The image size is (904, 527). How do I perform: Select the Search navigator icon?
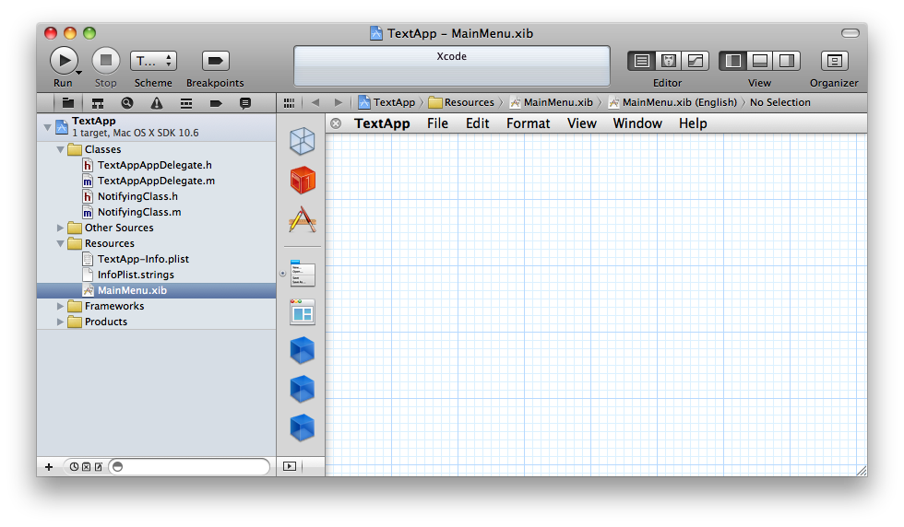pyautogui.click(x=127, y=103)
